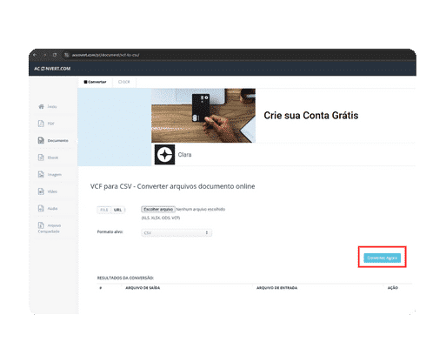
Task: Open the home icon in sidebar
Action: tap(41, 106)
